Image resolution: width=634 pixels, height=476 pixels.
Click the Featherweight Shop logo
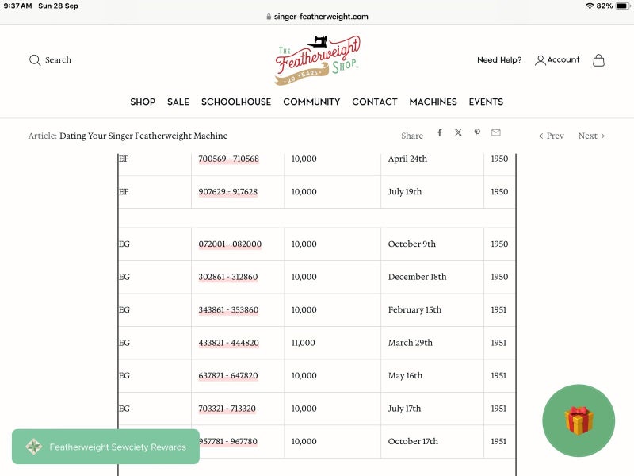pyautogui.click(x=317, y=60)
